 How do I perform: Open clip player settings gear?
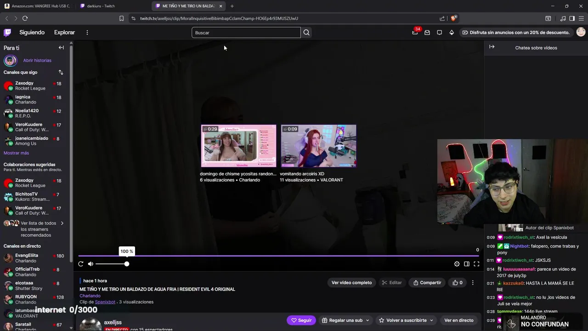pyautogui.click(x=457, y=264)
